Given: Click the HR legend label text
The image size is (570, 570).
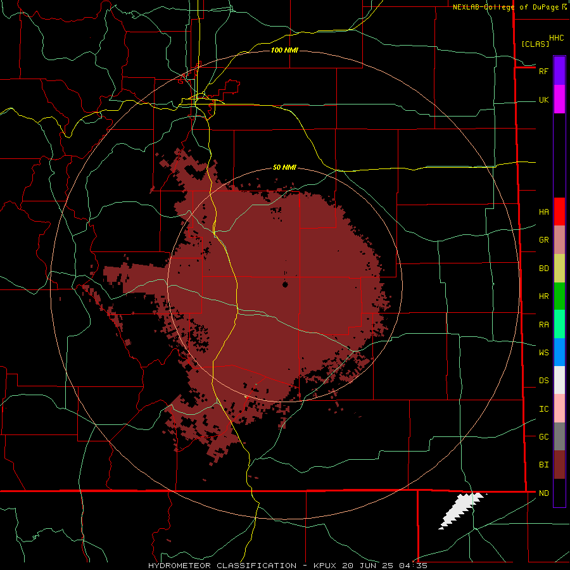Looking at the screenshot, I should point(543,296).
